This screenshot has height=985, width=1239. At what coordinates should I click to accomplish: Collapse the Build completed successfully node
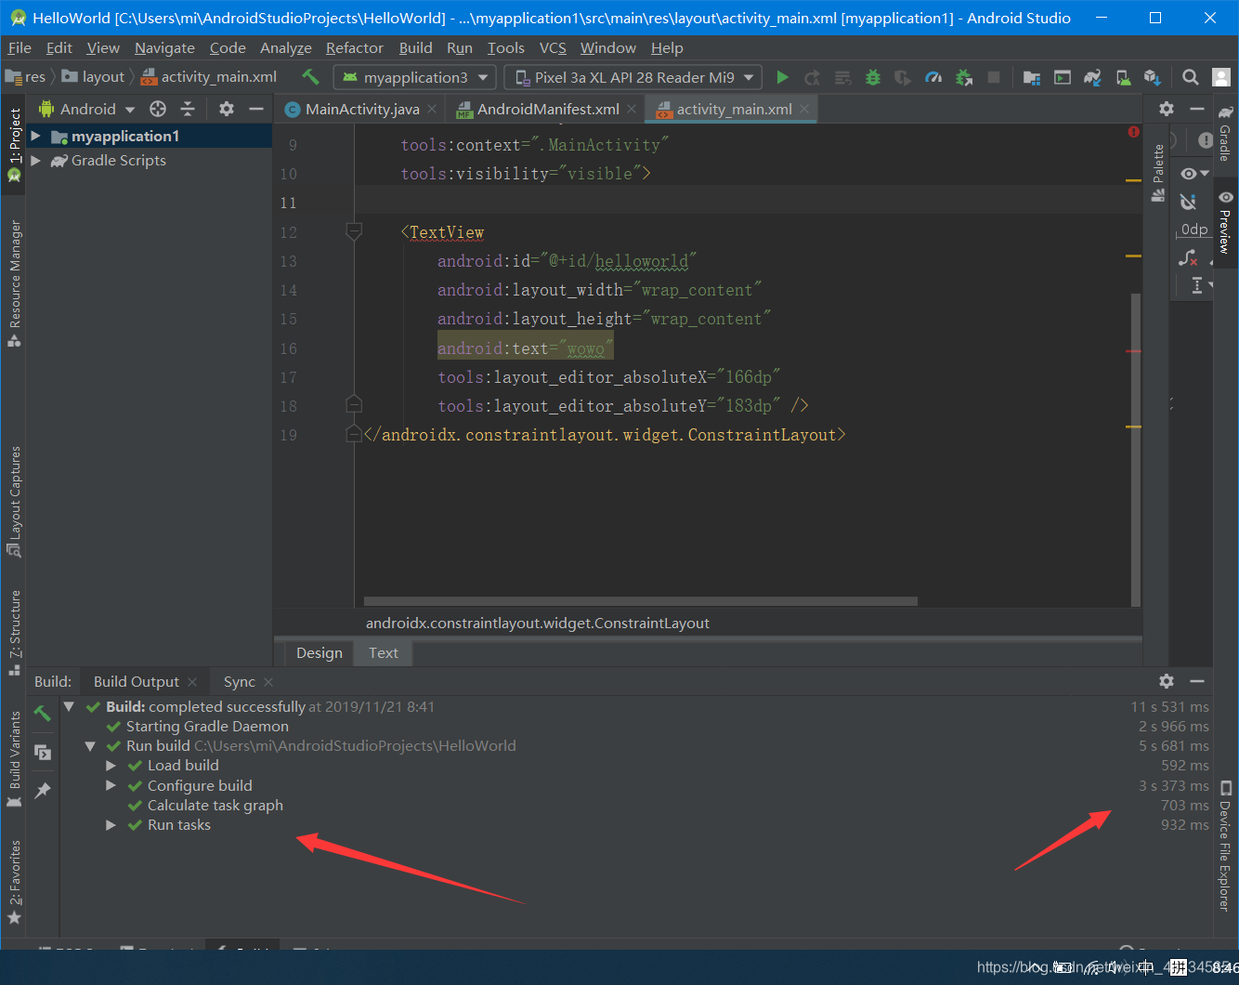click(69, 706)
